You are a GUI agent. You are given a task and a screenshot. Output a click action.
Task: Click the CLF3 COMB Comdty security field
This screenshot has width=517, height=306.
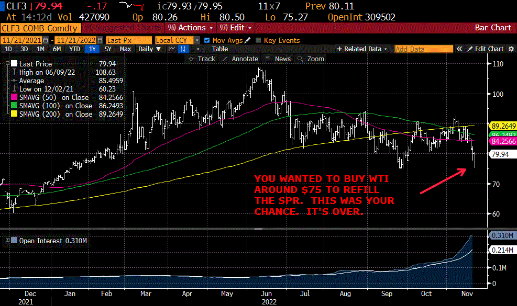pyautogui.click(x=40, y=28)
